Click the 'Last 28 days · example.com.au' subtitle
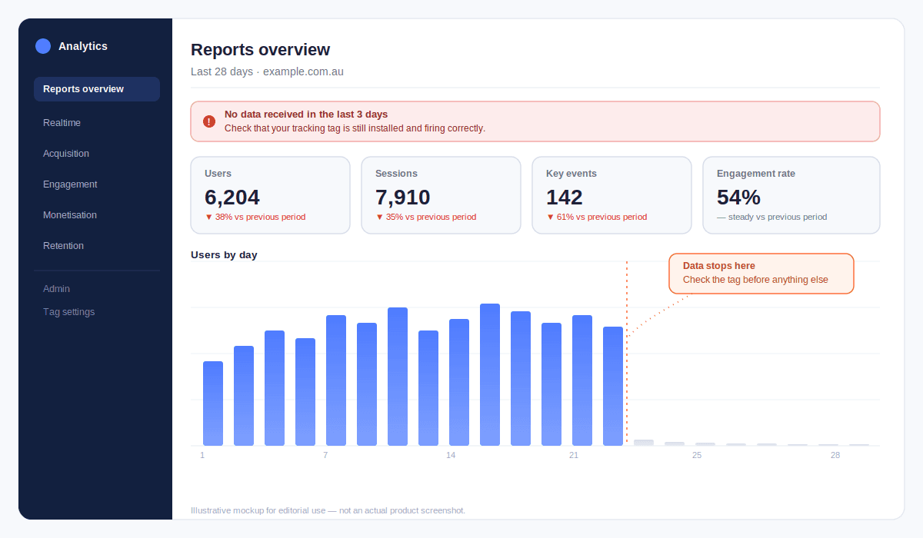This screenshot has width=923, height=538. coord(267,71)
